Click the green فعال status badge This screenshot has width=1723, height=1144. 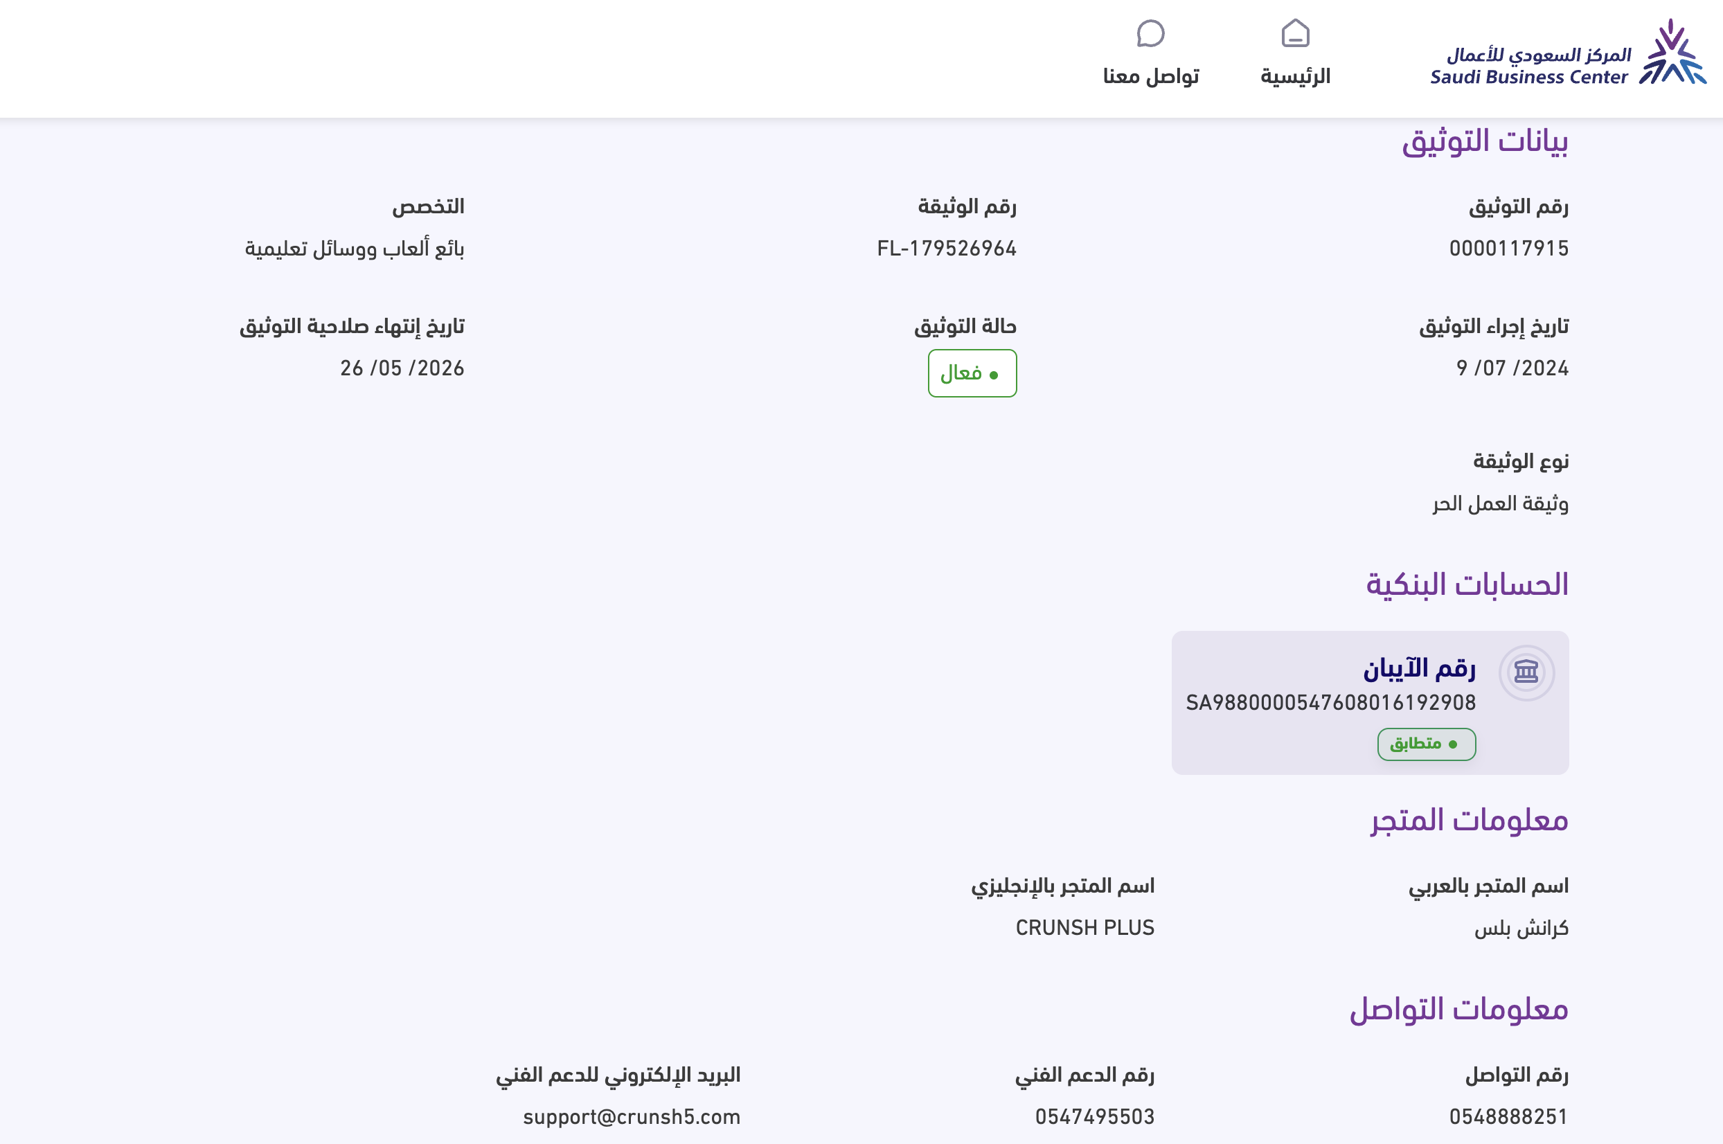pos(972,373)
